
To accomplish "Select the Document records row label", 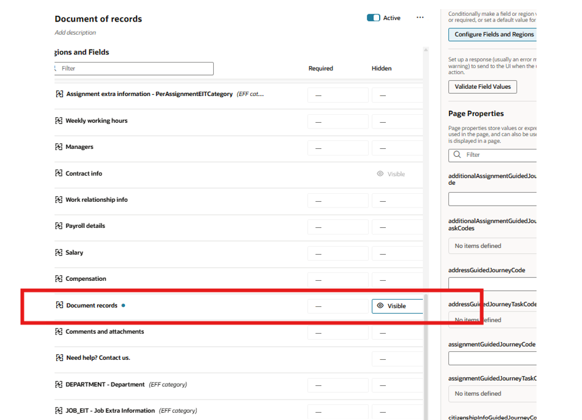I will [92, 305].
